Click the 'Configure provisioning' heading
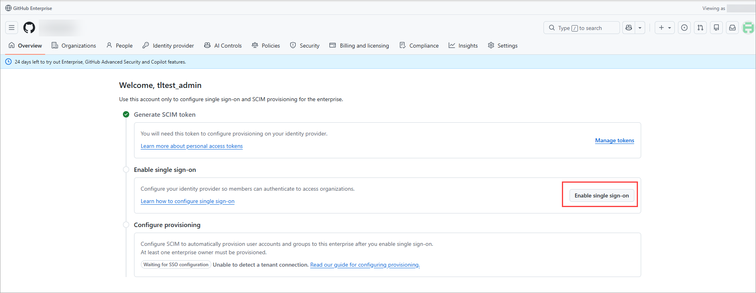This screenshot has width=756, height=293. click(167, 225)
